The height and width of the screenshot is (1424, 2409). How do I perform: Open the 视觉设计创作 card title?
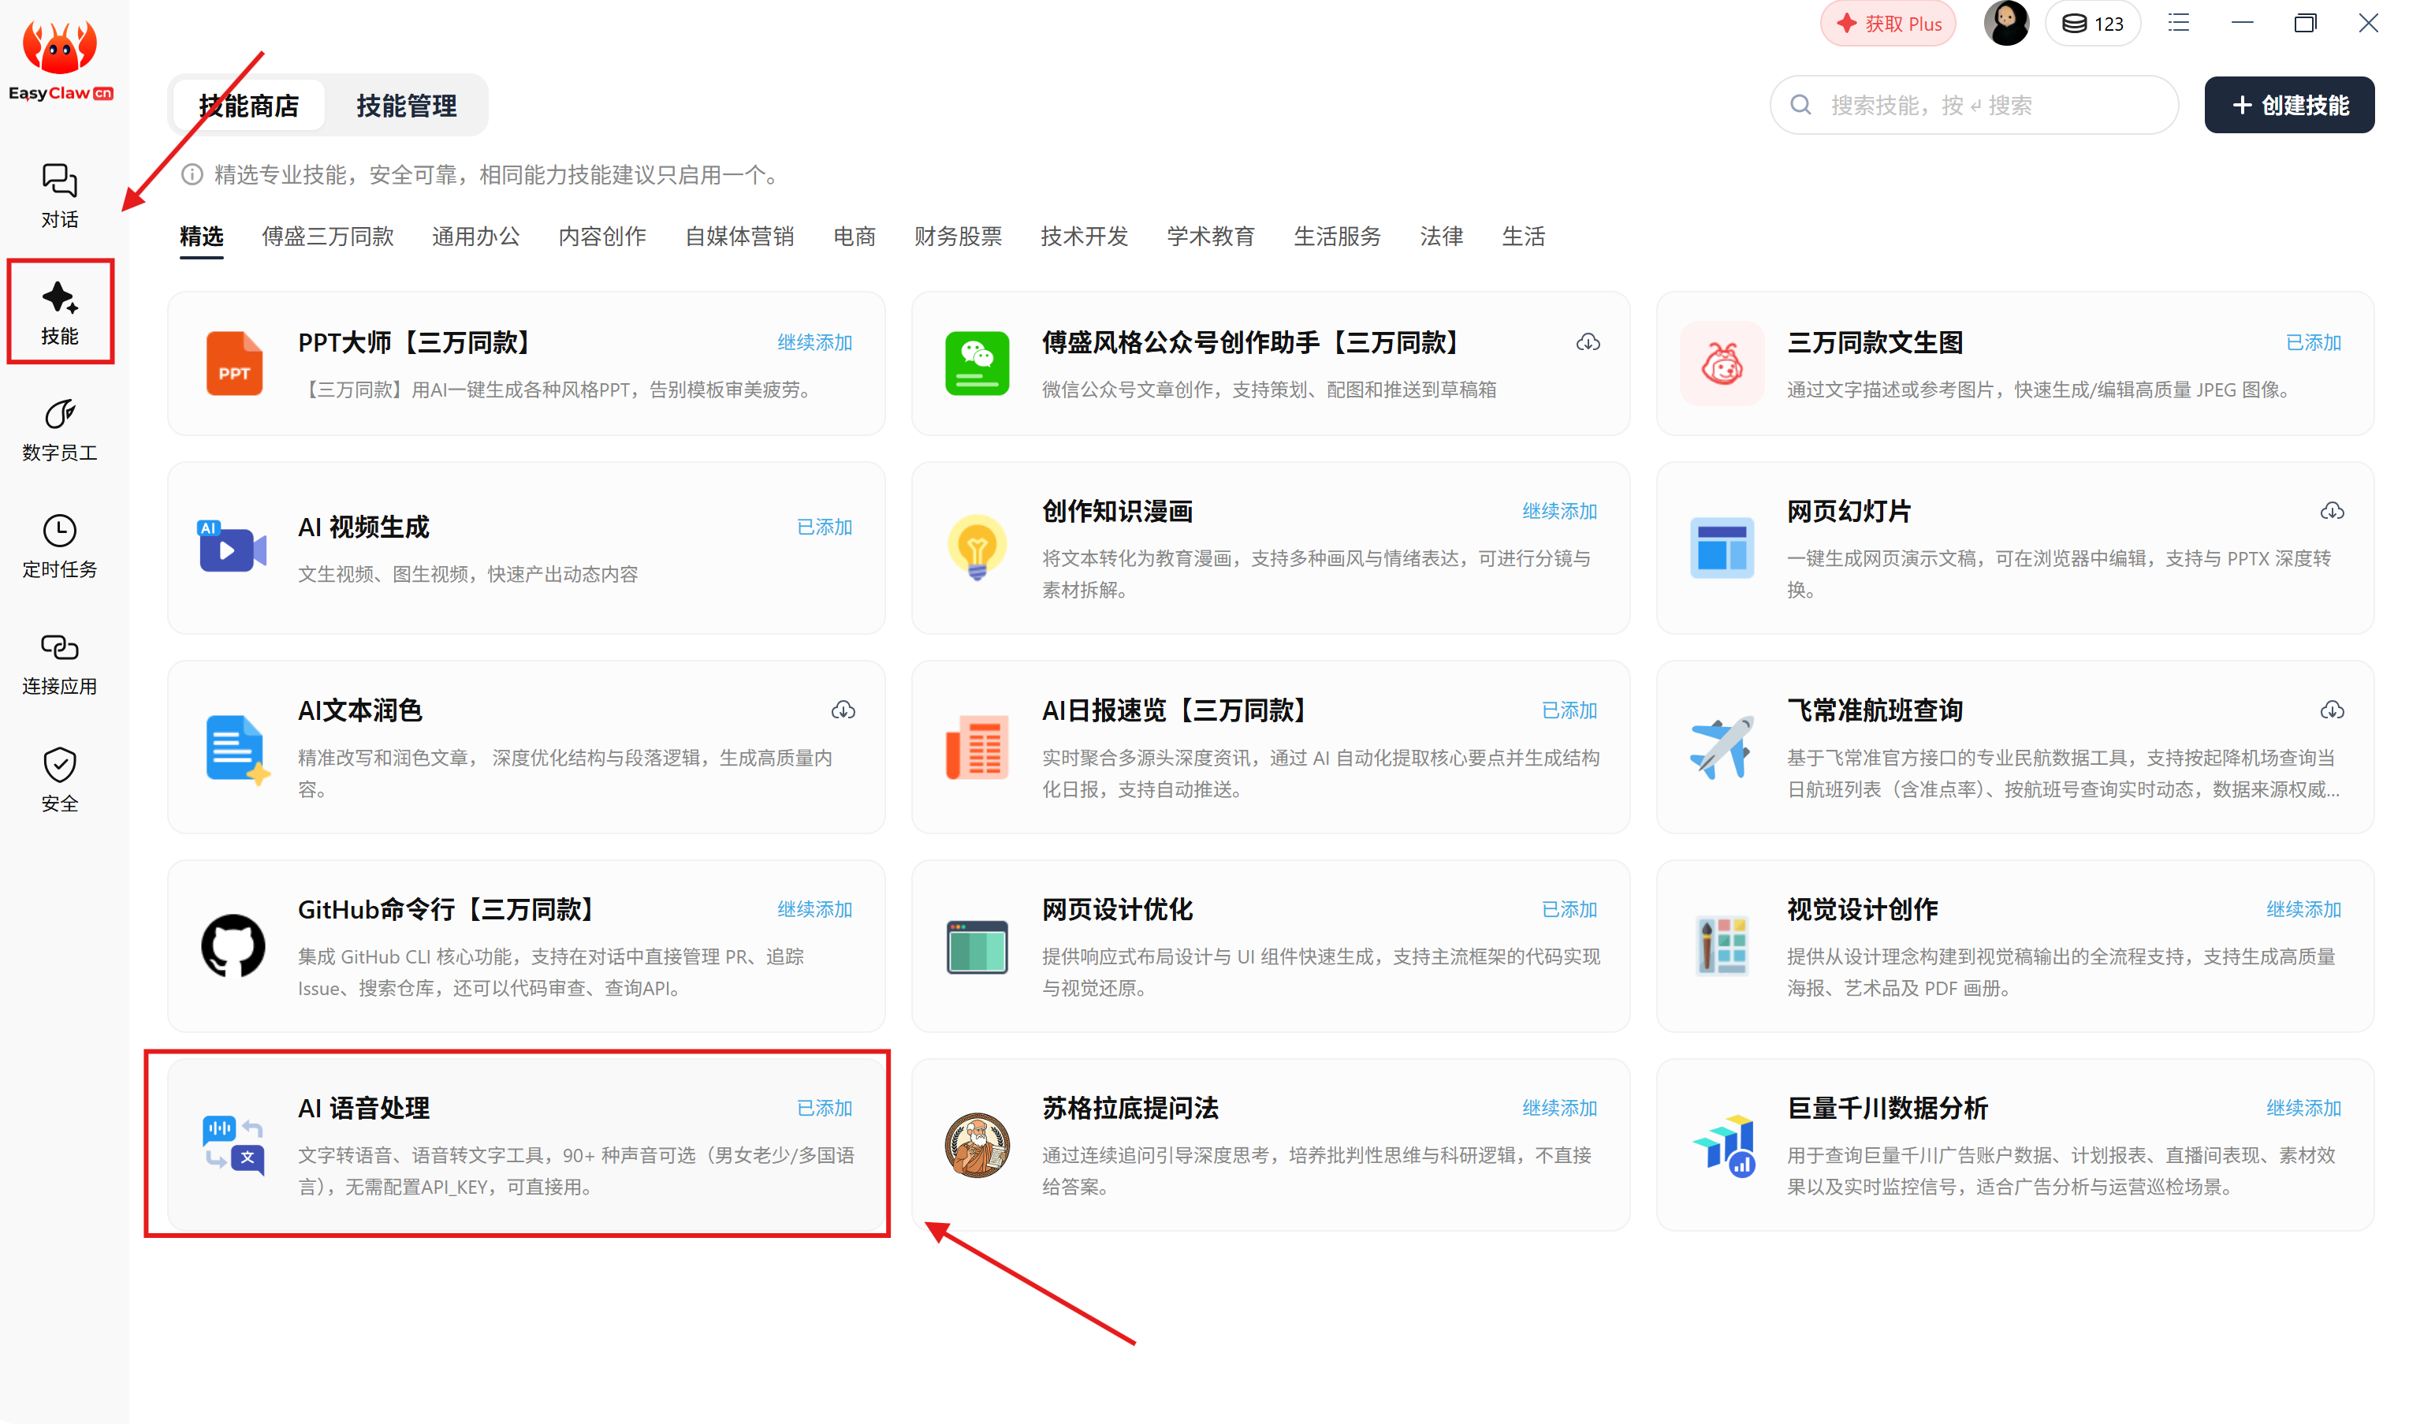tap(1861, 908)
